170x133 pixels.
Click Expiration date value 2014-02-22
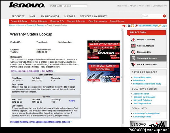(x=42, y=52)
